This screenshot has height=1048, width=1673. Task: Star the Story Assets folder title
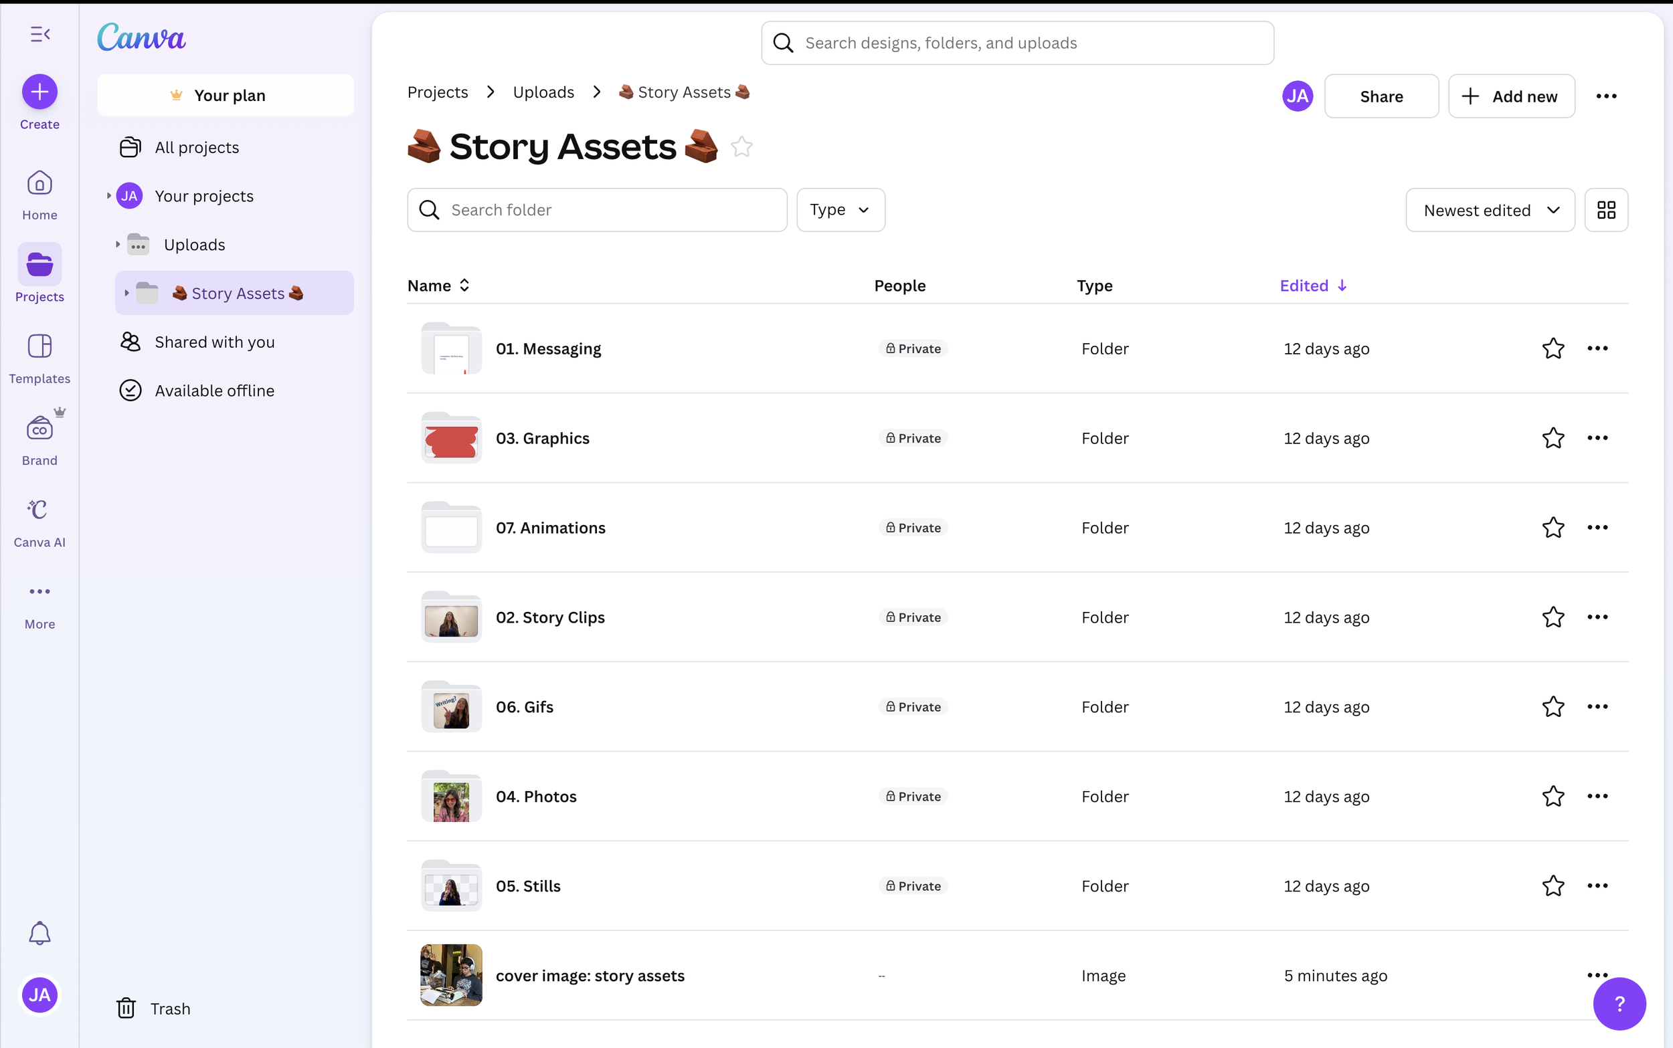(741, 147)
